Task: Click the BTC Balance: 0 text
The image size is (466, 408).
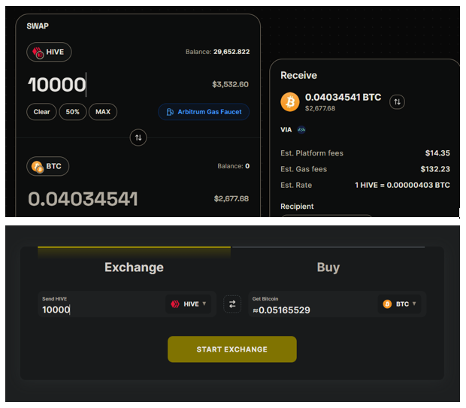Action: pyautogui.click(x=233, y=166)
